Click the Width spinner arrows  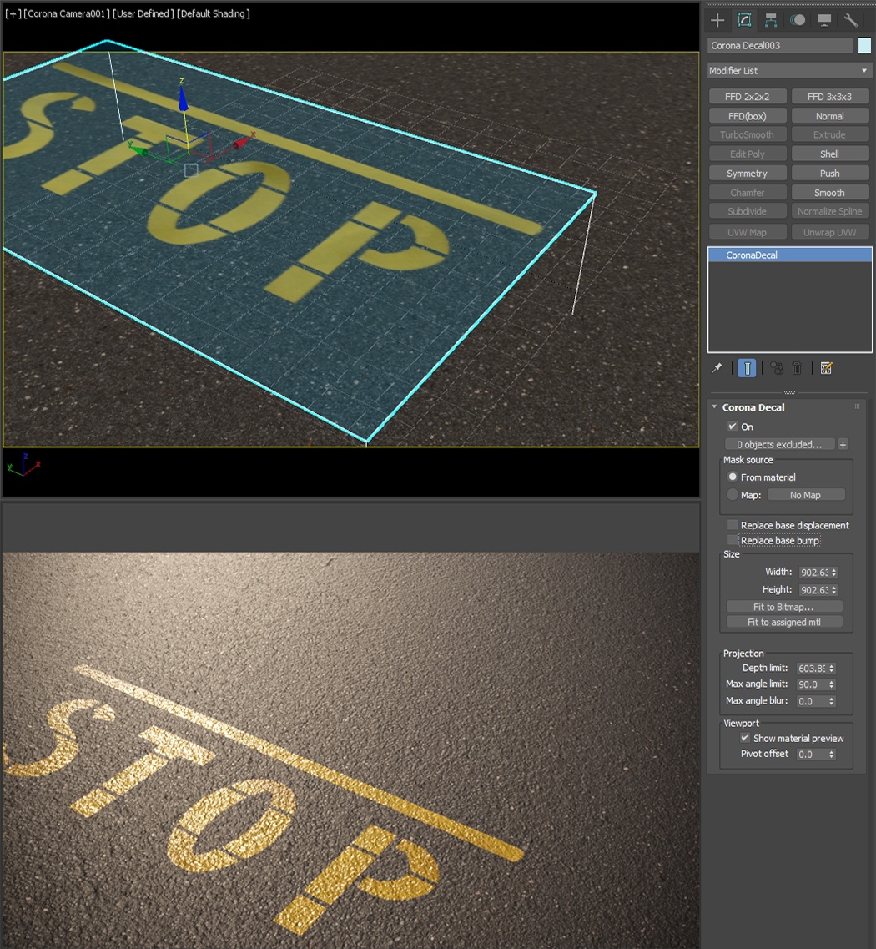tap(834, 573)
